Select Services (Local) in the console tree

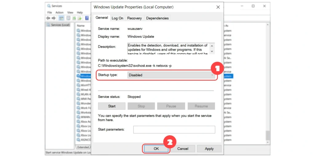pos(60,25)
